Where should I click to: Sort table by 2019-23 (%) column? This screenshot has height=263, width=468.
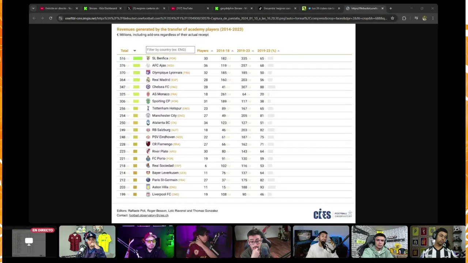(x=268, y=51)
